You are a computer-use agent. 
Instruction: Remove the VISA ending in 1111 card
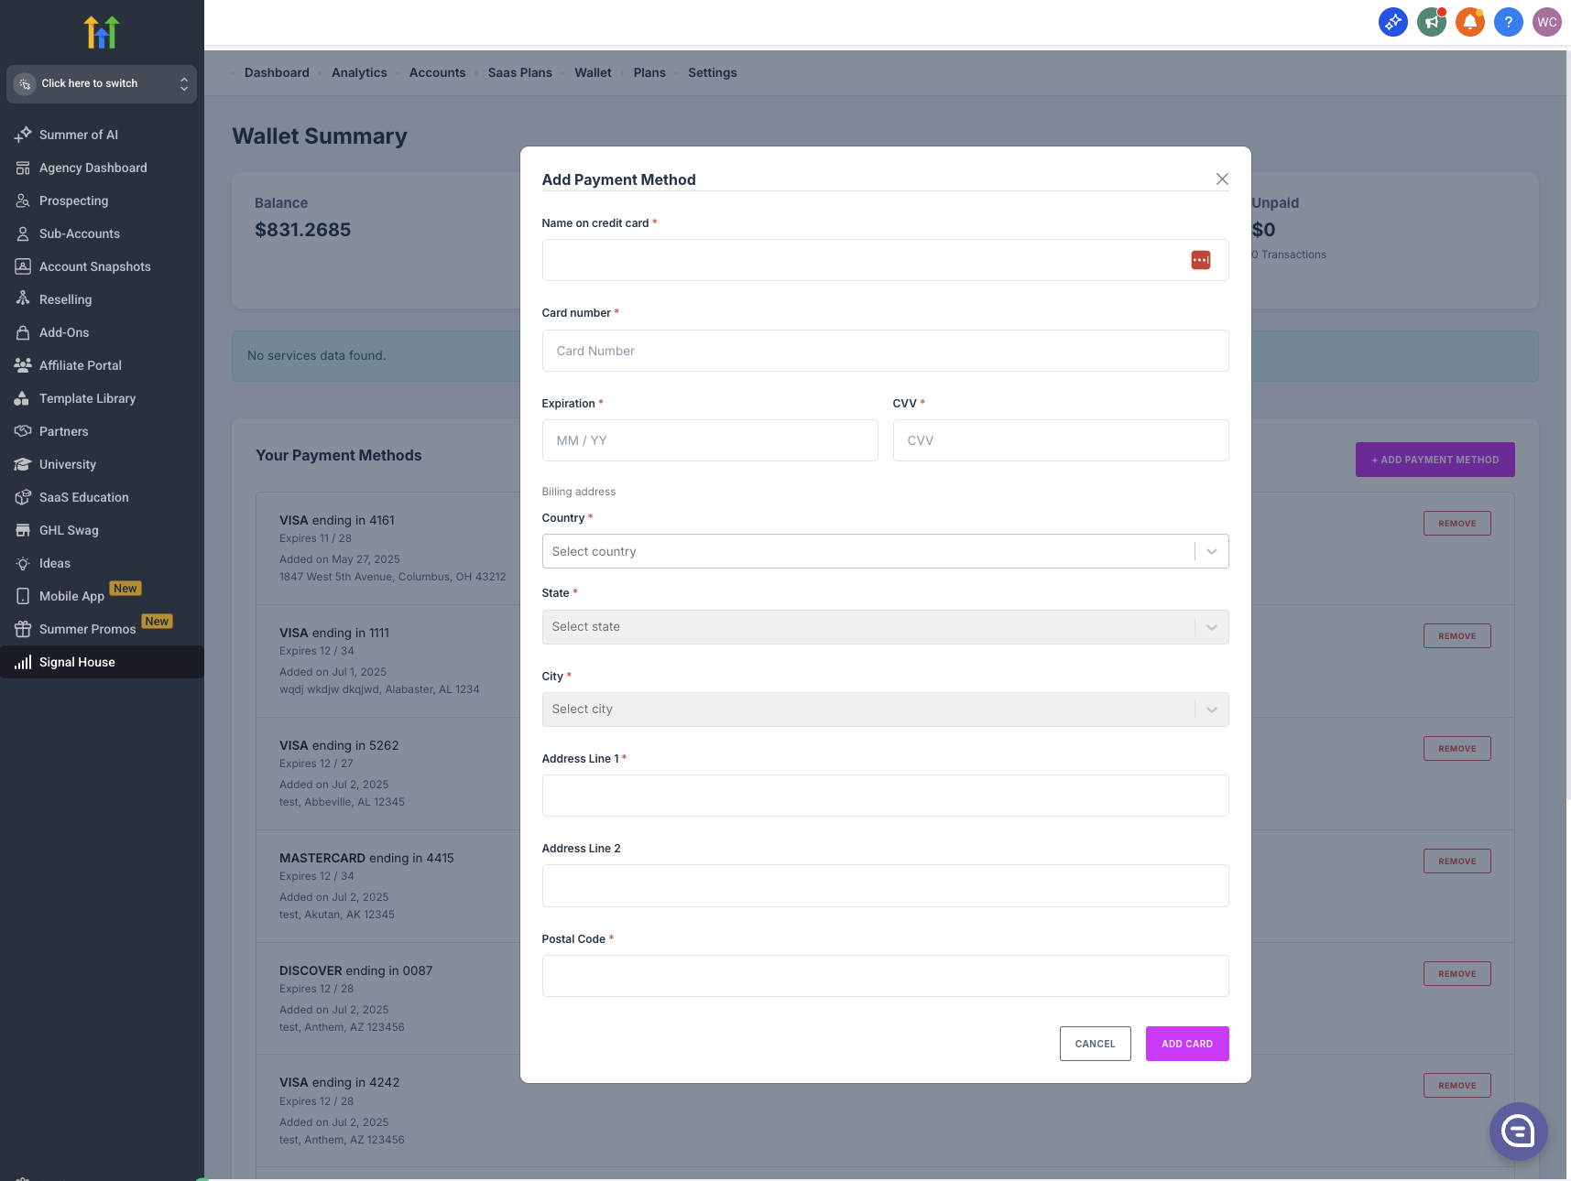click(1457, 636)
